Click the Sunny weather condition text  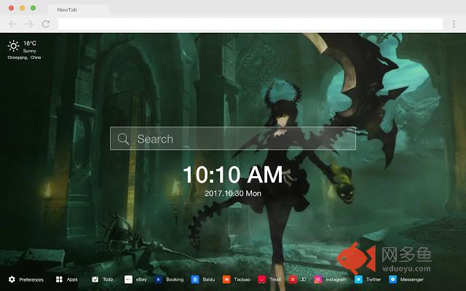click(29, 51)
